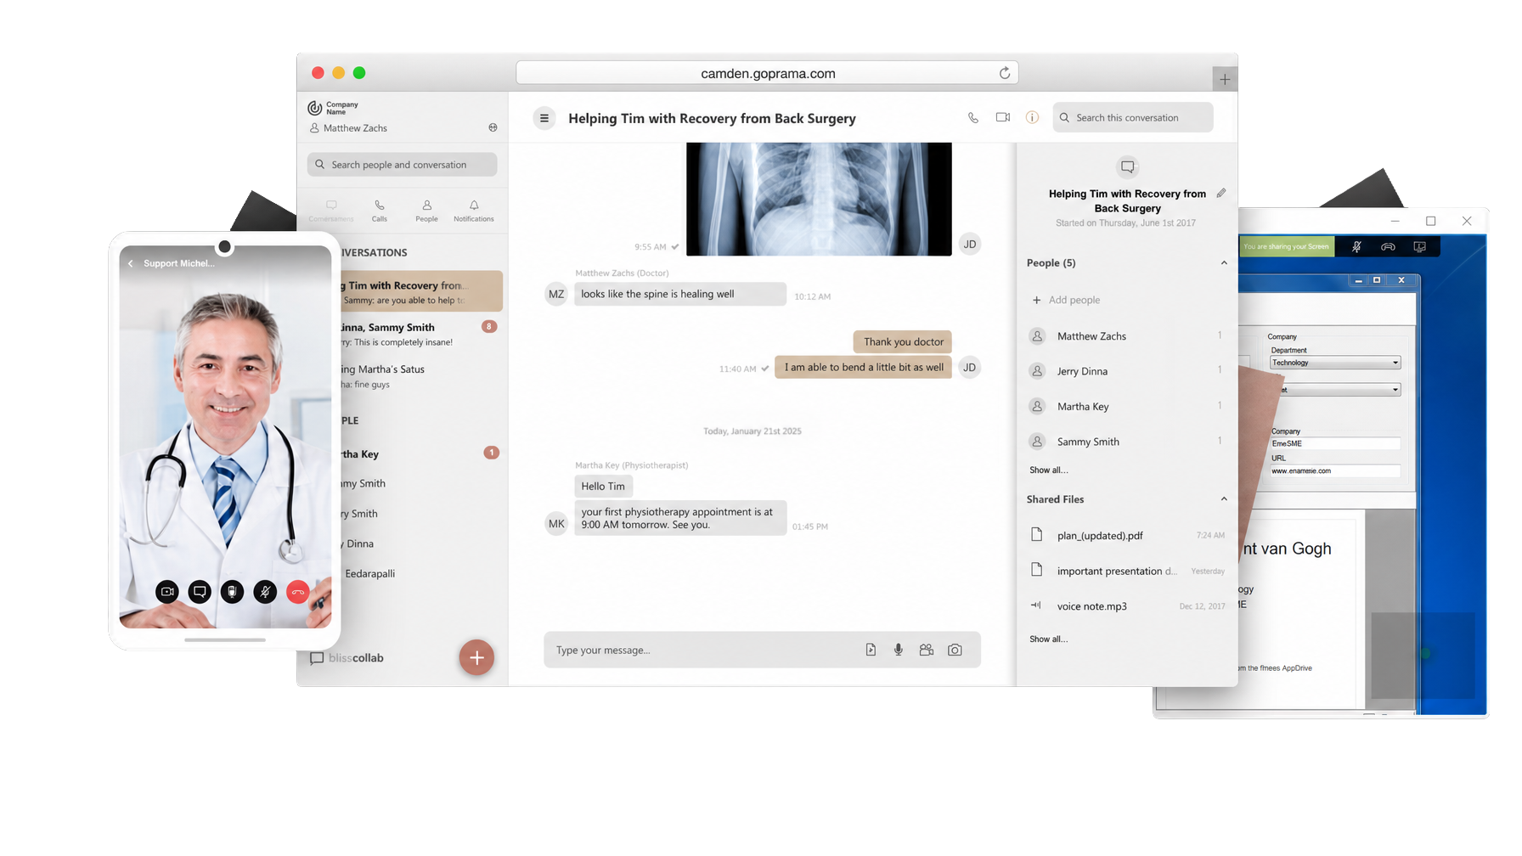Open the Notifications tab
Viewport: 1522px width, 856px height.
474,211
